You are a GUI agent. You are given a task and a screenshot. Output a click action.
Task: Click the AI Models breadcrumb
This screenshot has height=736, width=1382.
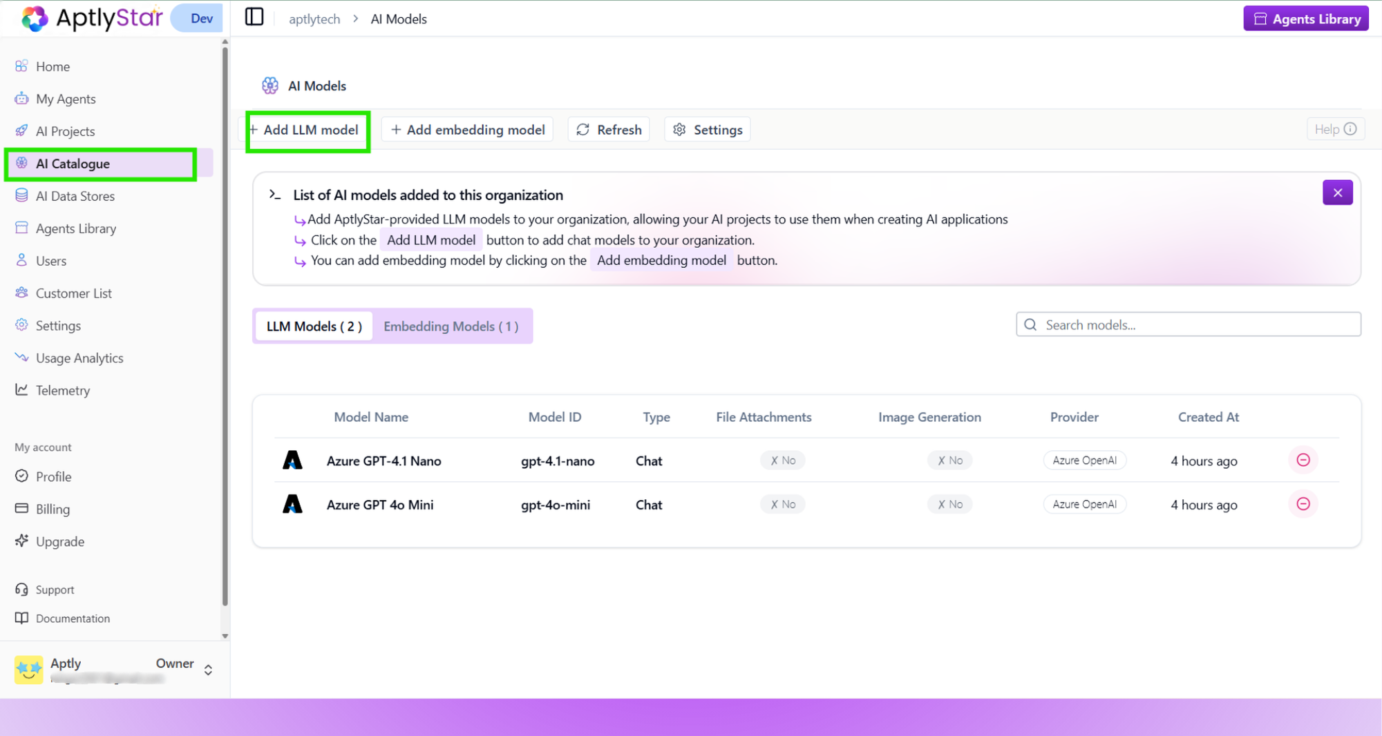pyautogui.click(x=399, y=19)
